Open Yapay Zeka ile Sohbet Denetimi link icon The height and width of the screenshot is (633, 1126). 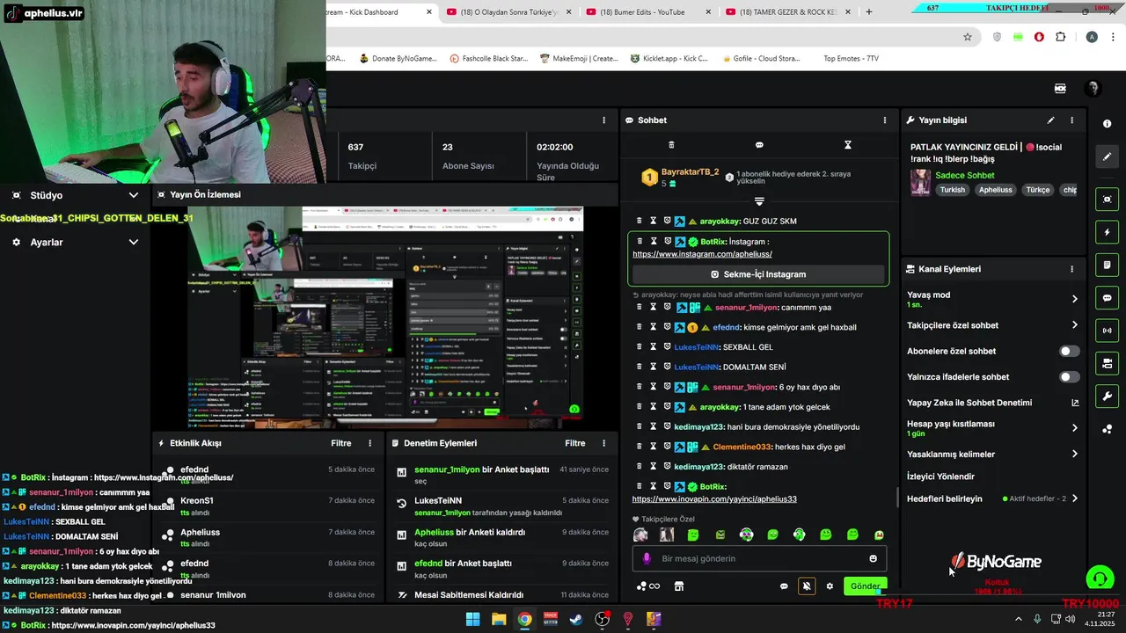point(1075,403)
